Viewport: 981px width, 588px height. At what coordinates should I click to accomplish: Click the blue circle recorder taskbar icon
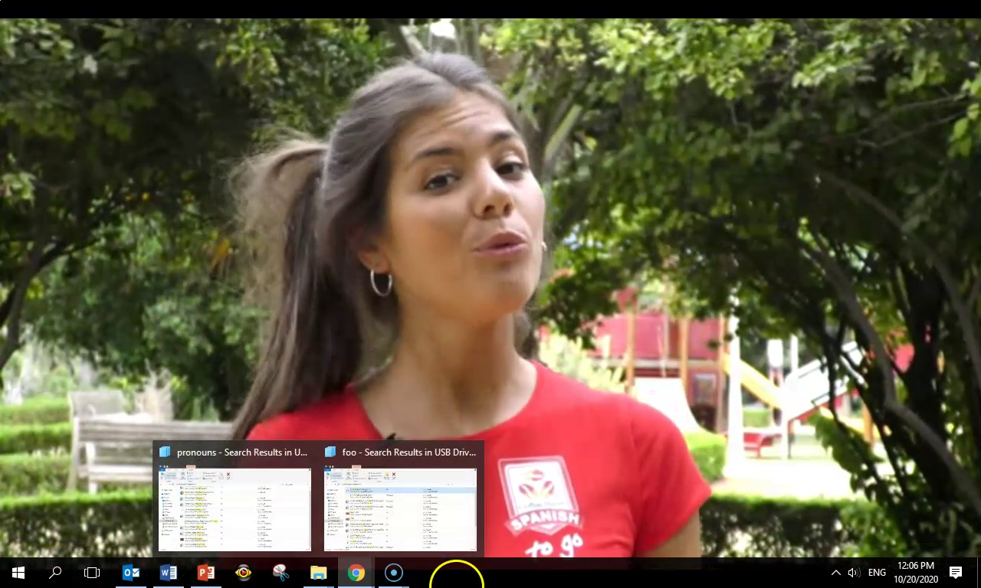click(x=394, y=573)
